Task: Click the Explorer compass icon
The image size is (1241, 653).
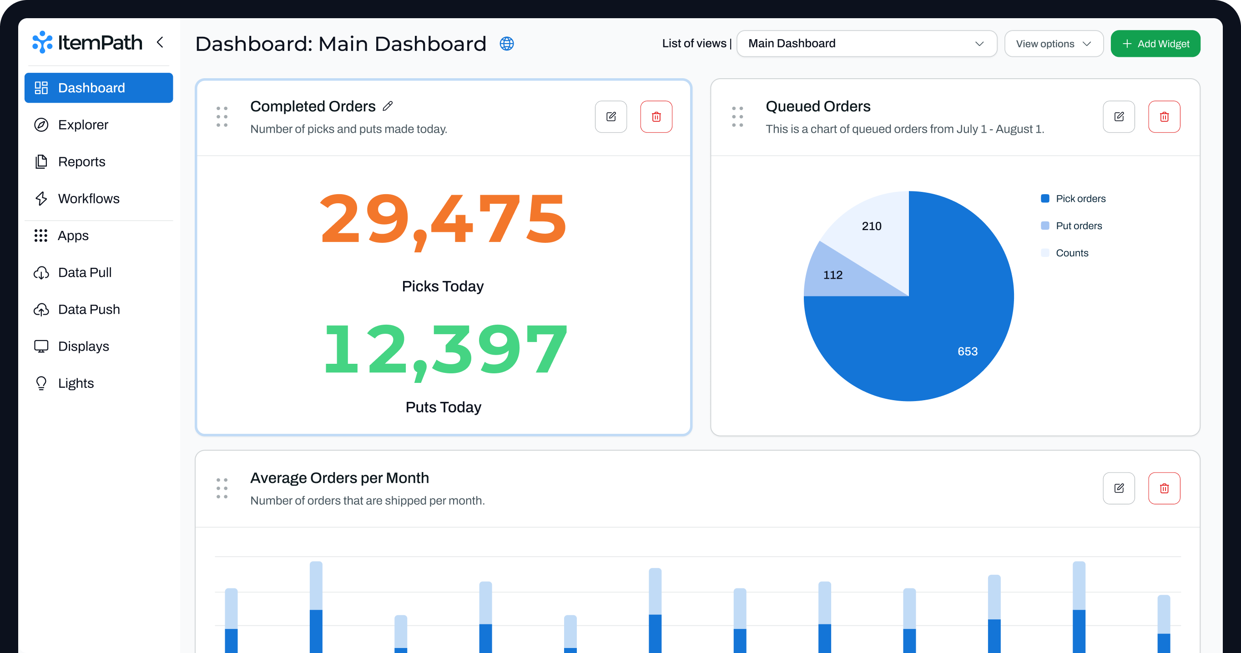Action: click(x=41, y=125)
